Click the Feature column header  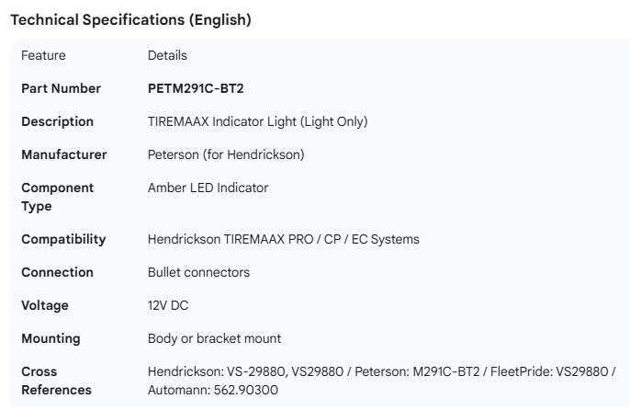(x=43, y=55)
